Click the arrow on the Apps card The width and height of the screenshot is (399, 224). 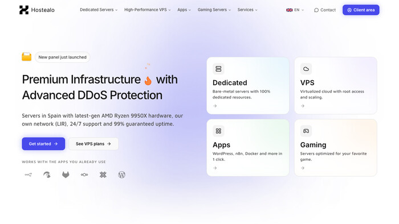pyautogui.click(x=215, y=168)
